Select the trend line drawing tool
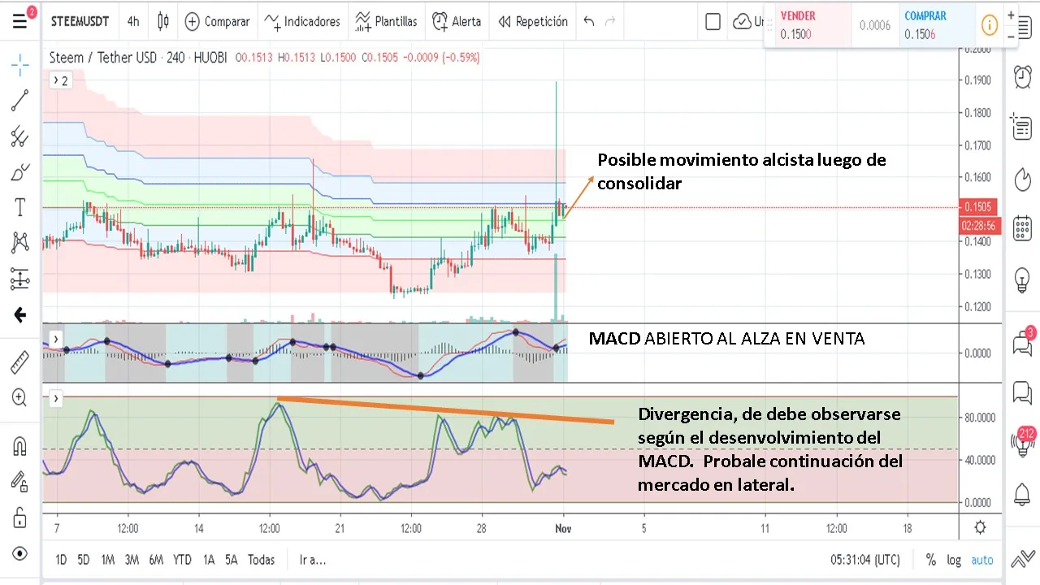This screenshot has width=1040, height=585. click(x=19, y=101)
